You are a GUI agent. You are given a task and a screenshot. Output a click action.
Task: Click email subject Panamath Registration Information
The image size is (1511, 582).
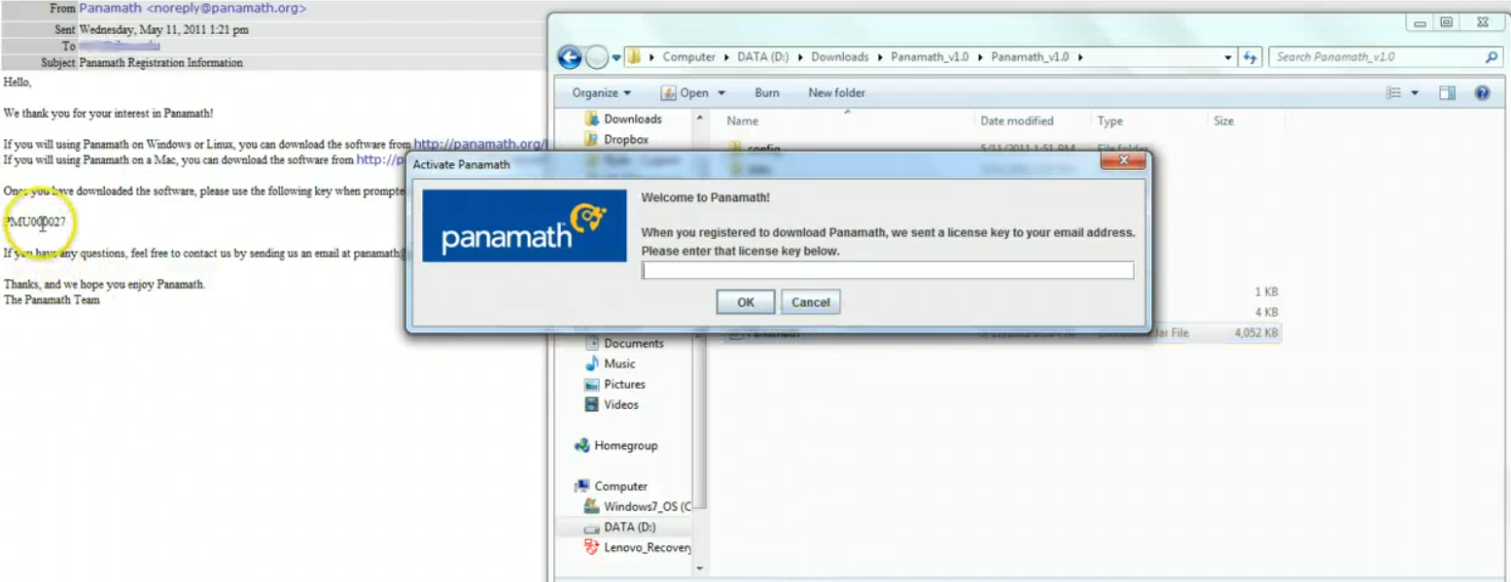pyautogui.click(x=161, y=63)
